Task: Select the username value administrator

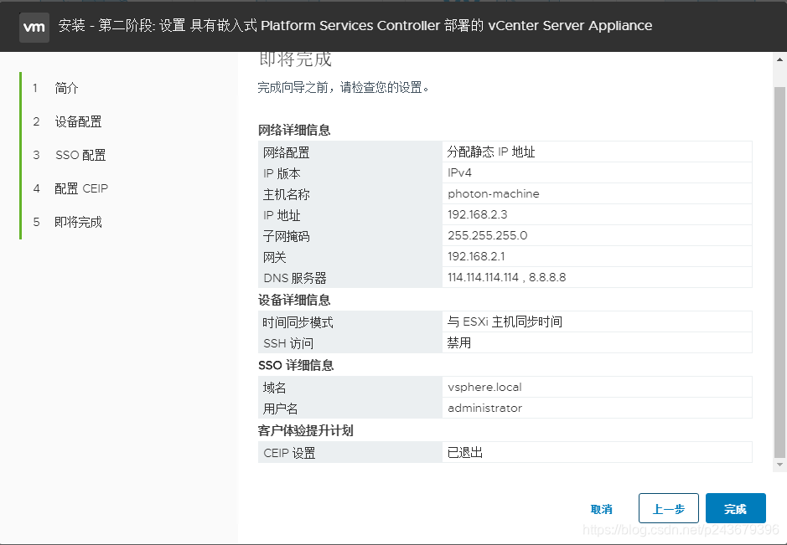Action: [484, 409]
